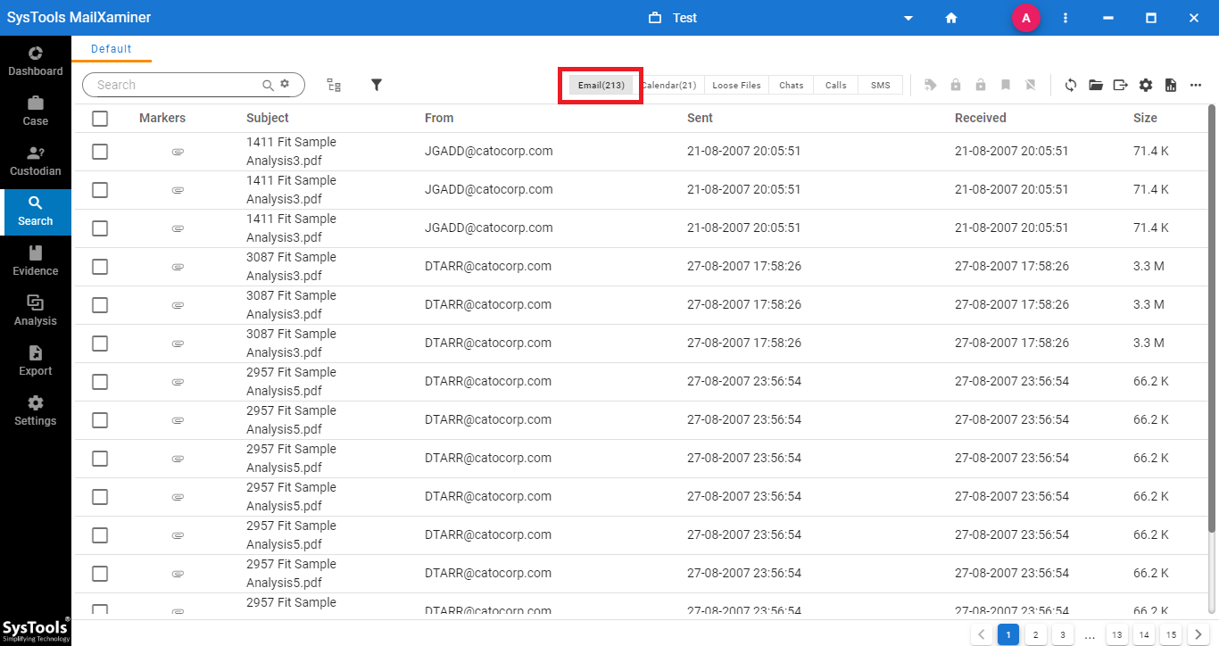Viewport: 1219px width, 646px height.
Task: Select the Default tab
Action: (x=112, y=49)
